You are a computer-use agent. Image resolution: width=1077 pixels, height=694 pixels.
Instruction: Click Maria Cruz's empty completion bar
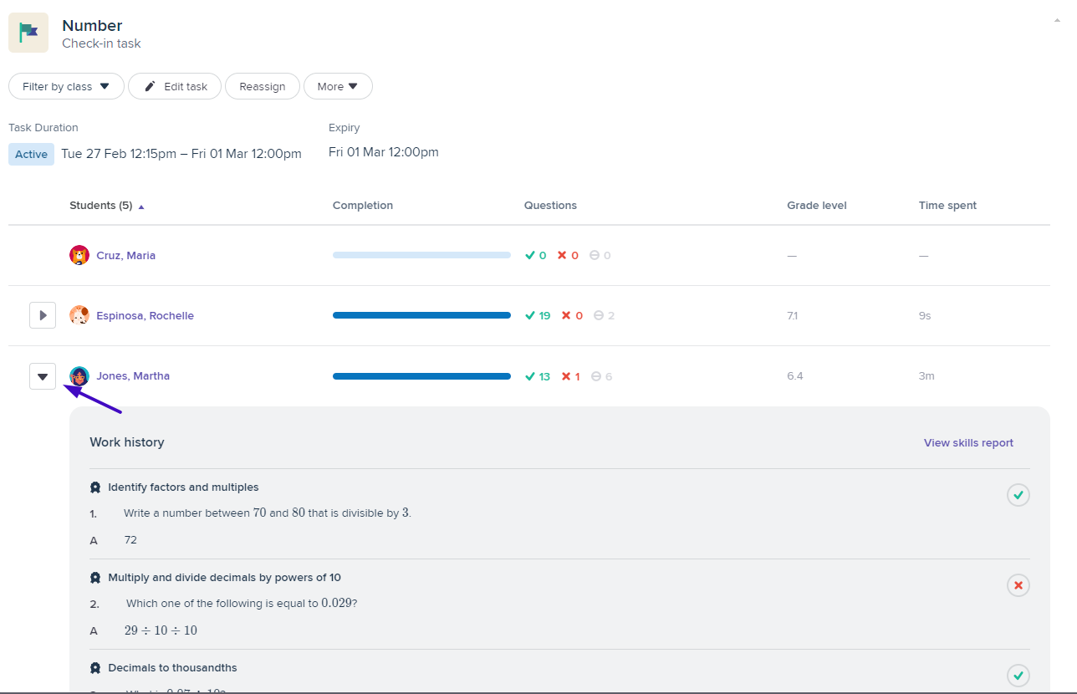pyautogui.click(x=421, y=255)
